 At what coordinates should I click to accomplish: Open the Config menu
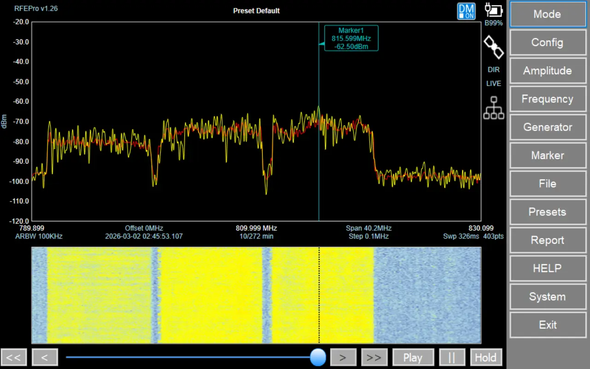pyautogui.click(x=547, y=42)
